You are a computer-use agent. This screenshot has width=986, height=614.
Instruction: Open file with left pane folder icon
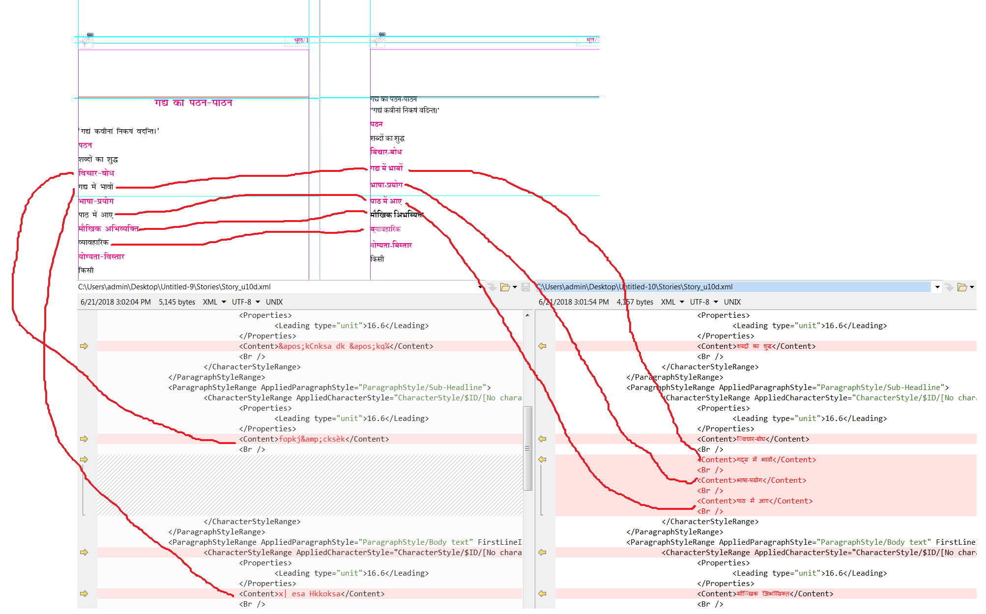click(x=505, y=287)
